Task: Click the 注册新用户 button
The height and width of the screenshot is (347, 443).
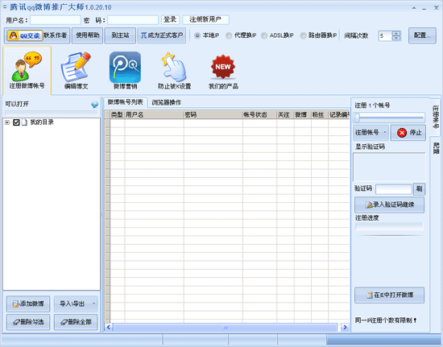Action: 205,20
